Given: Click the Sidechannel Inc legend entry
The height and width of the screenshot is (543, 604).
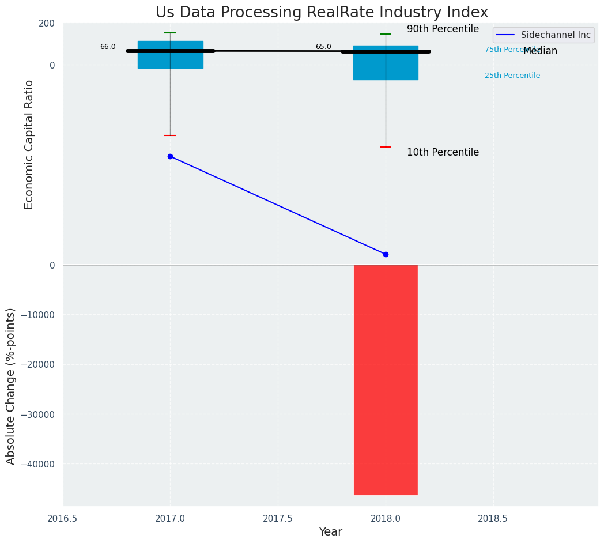Looking at the screenshot, I should tap(544, 35).
